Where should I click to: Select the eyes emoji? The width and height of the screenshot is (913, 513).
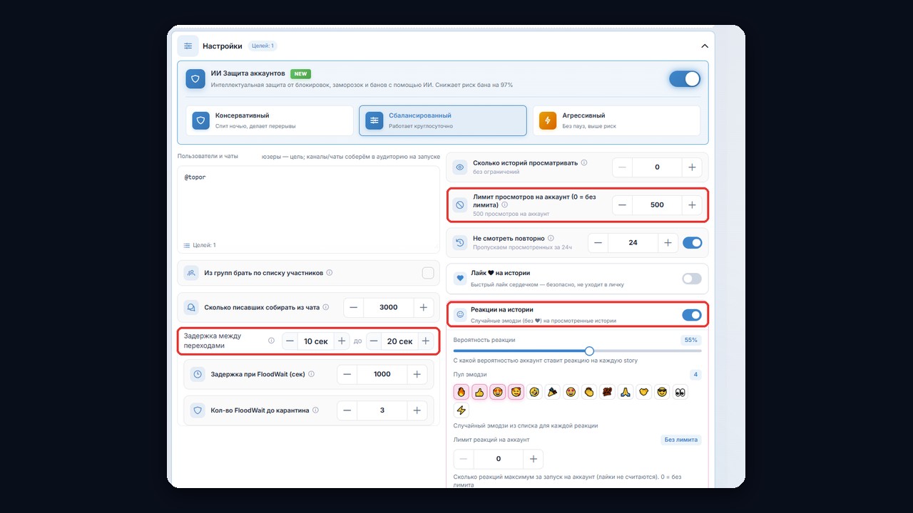680,392
